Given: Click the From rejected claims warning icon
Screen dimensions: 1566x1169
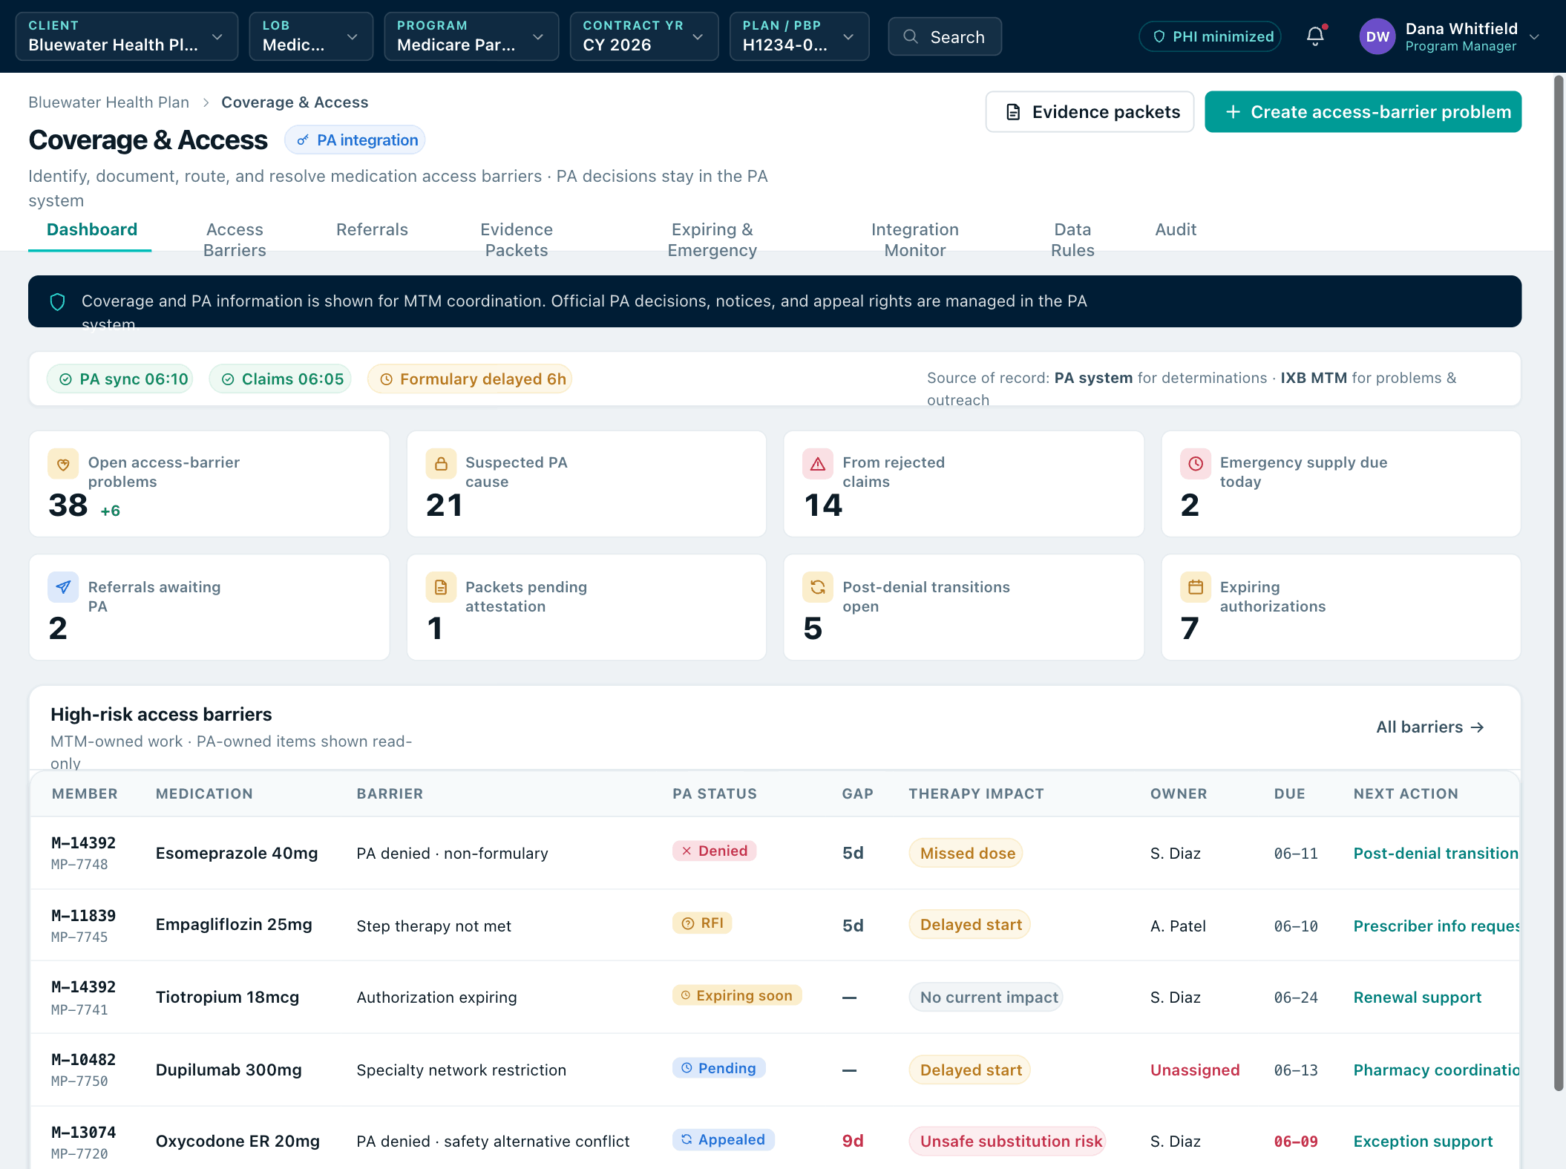Looking at the screenshot, I should 818,464.
